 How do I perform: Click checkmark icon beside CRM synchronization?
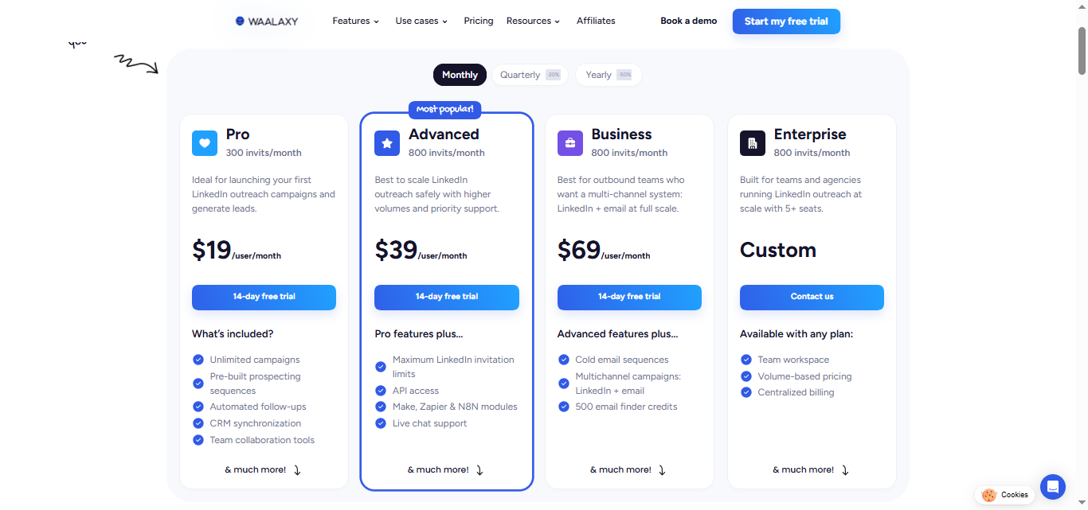pyautogui.click(x=198, y=423)
